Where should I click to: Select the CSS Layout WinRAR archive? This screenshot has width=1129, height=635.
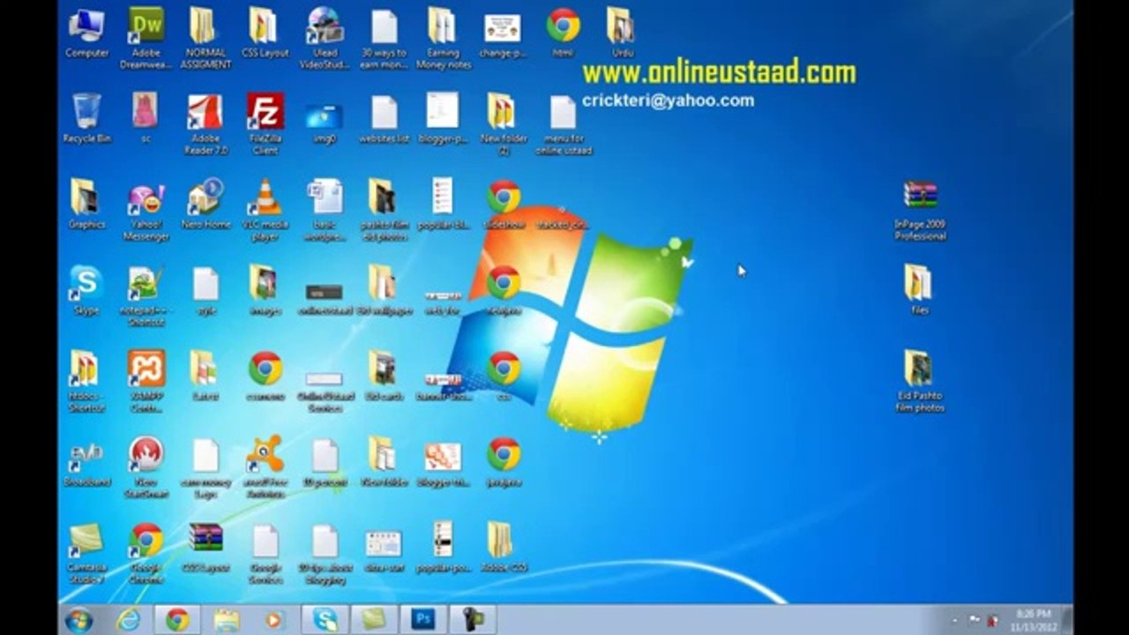click(x=206, y=548)
